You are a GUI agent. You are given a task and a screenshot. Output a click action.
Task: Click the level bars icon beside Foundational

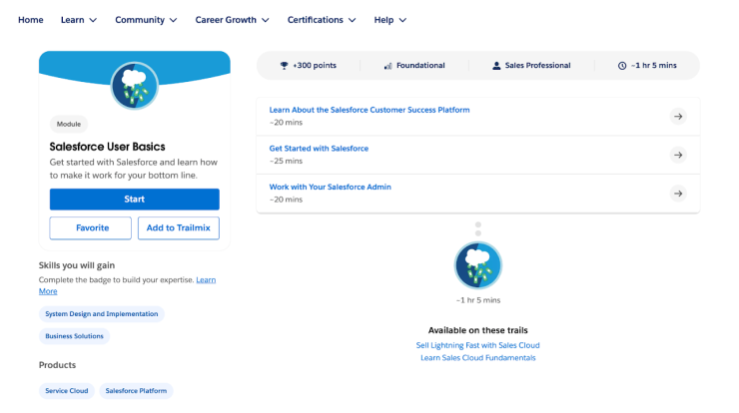(387, 66)
